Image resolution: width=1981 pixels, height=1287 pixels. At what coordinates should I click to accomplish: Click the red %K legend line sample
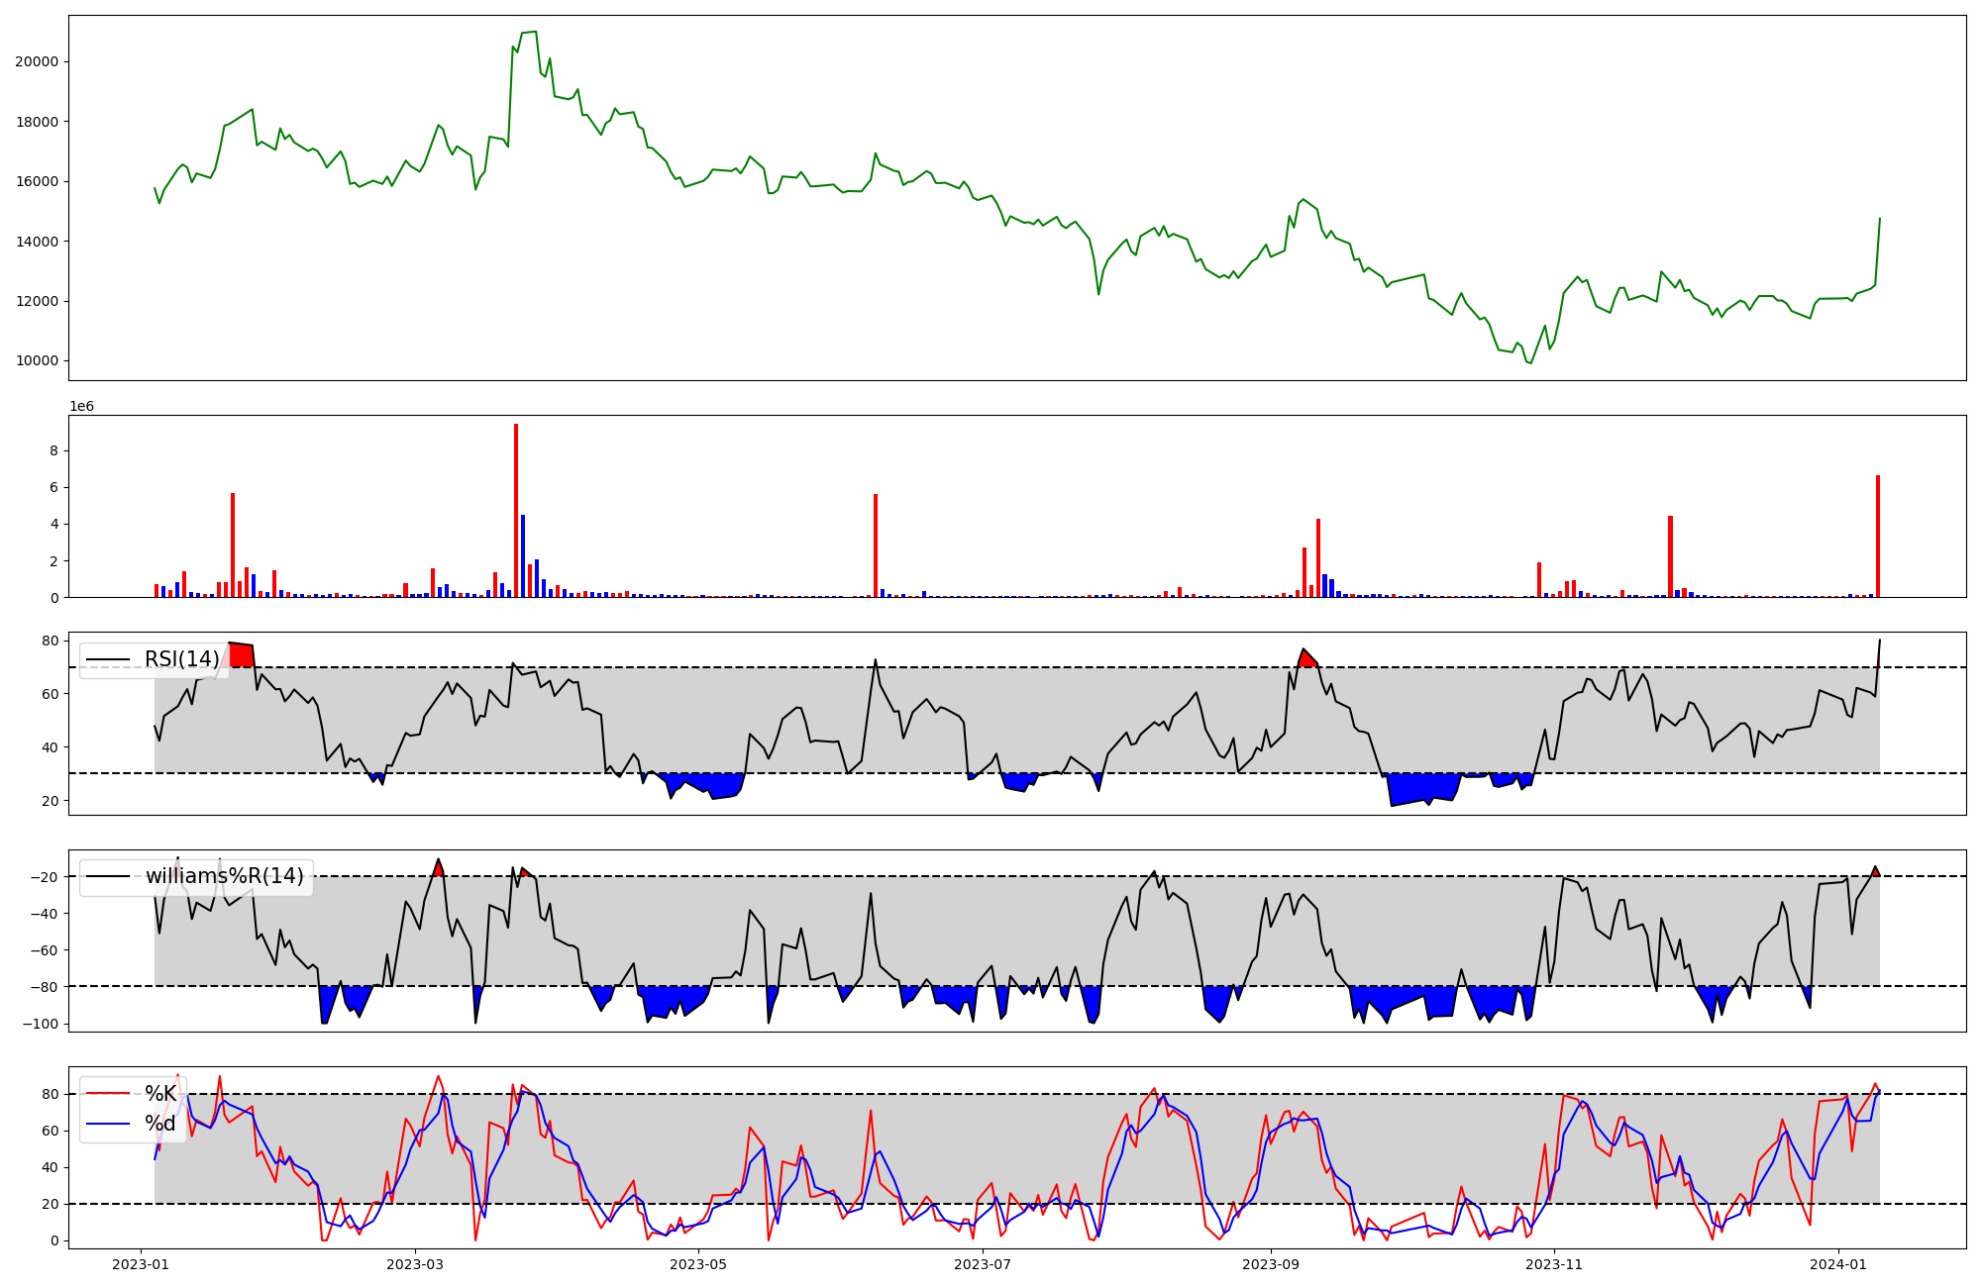pyautogui.click(x=108, y=1094)
